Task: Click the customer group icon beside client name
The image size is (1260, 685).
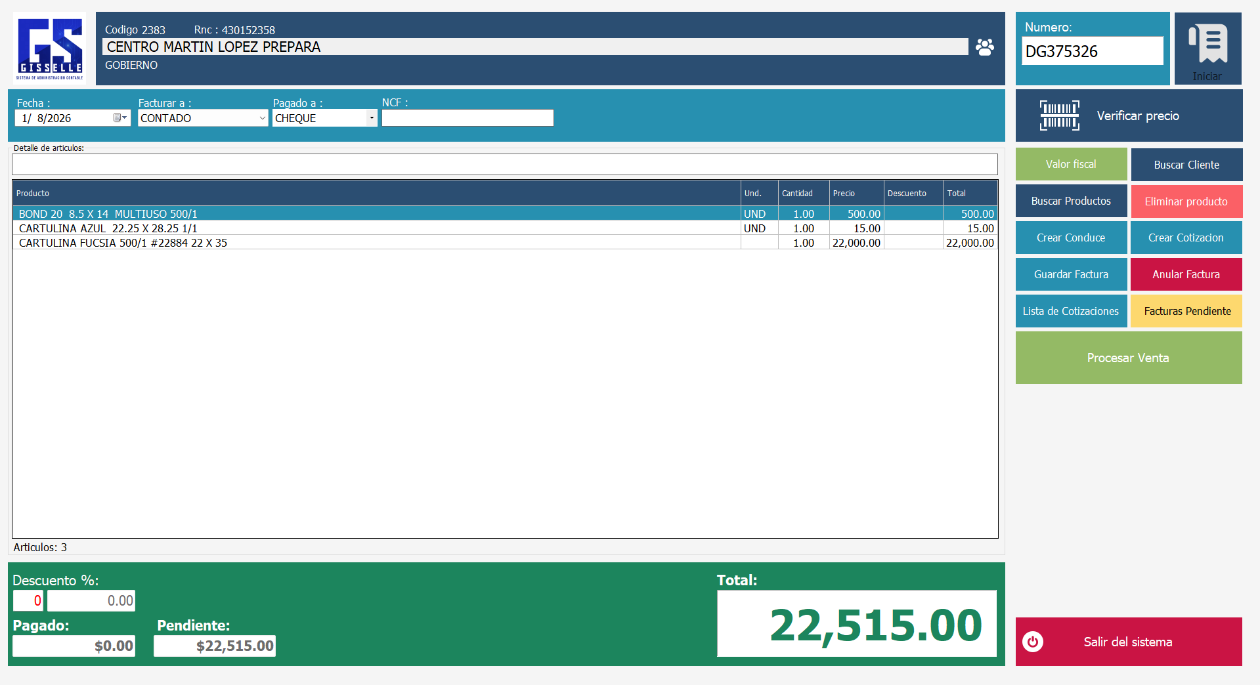Action: pyautogui.click(x=984, y=47)
